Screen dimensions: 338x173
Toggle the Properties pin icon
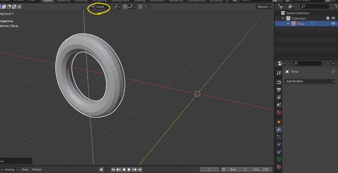[333, 72]
